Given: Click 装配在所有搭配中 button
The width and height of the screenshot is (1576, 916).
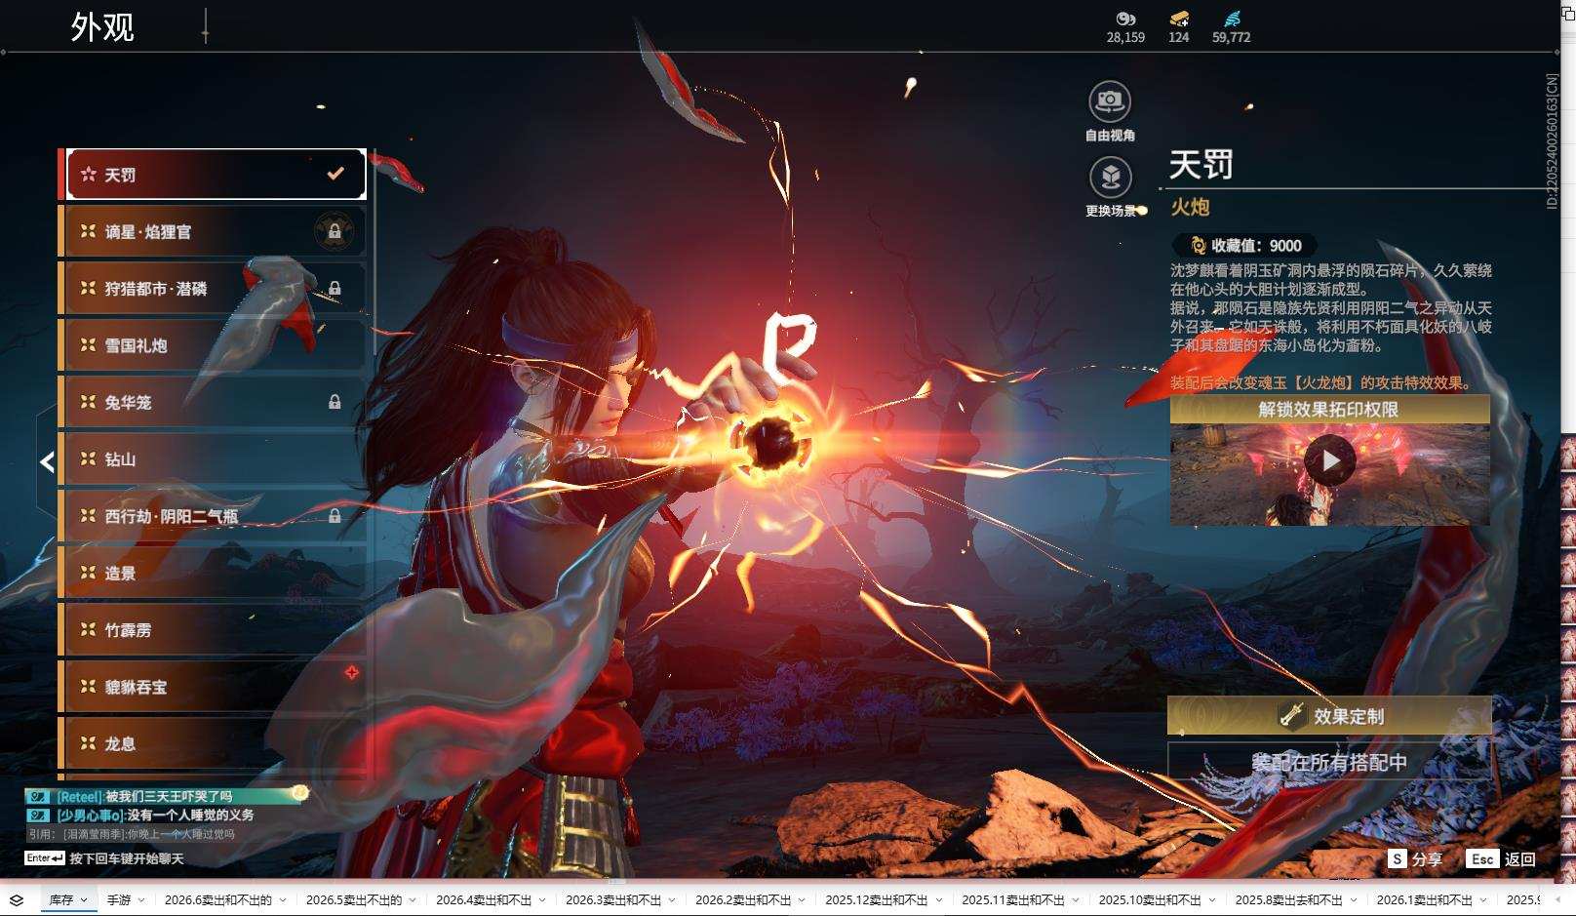Looking at the screenshot, I should tap(1329, 762).
